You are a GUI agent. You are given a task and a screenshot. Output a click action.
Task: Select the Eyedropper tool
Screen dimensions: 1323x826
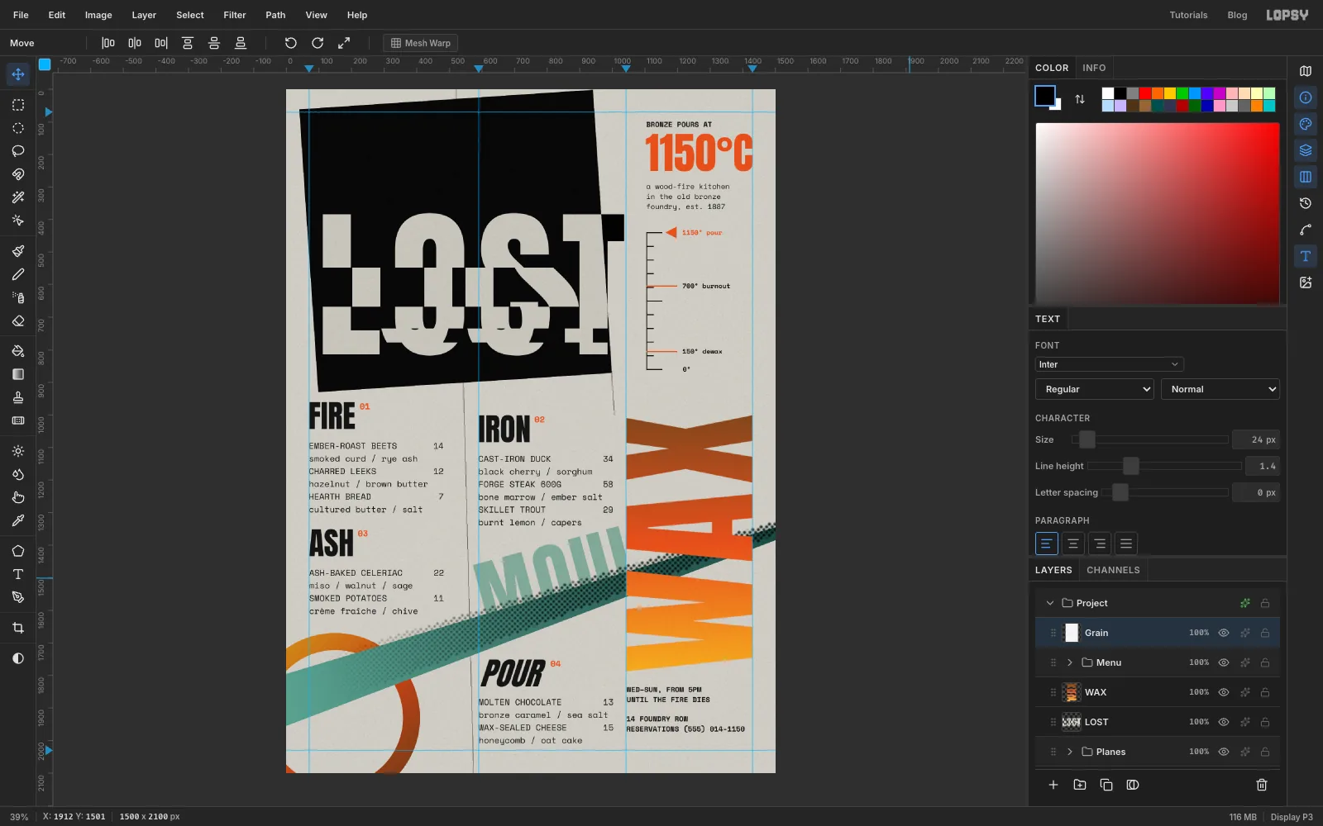(x=18, y=520)
